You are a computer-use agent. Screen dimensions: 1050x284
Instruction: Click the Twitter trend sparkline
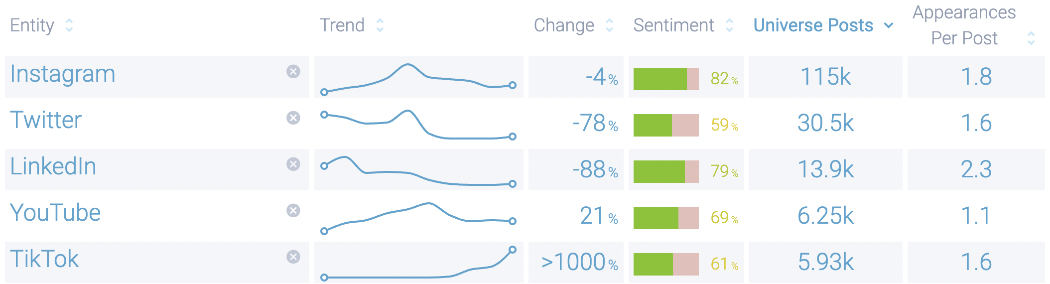[418, 125]
